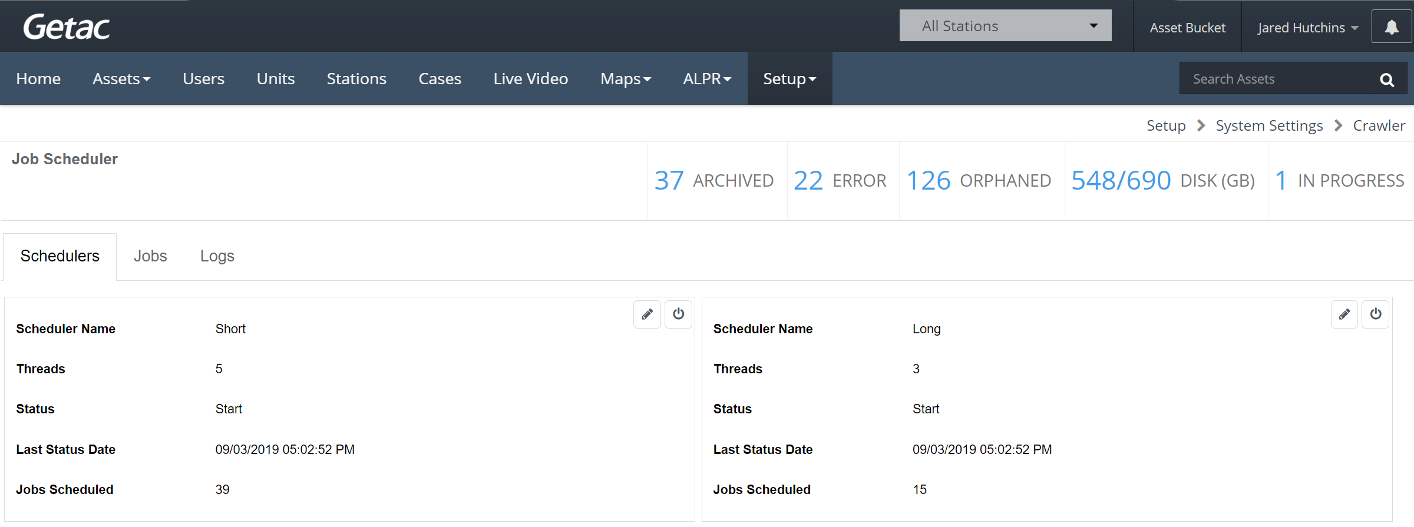The height and width of the screenshot is (527, 1414).
Task: Edit the Long scheduler with pencil icon
Action: (1344, 314)
